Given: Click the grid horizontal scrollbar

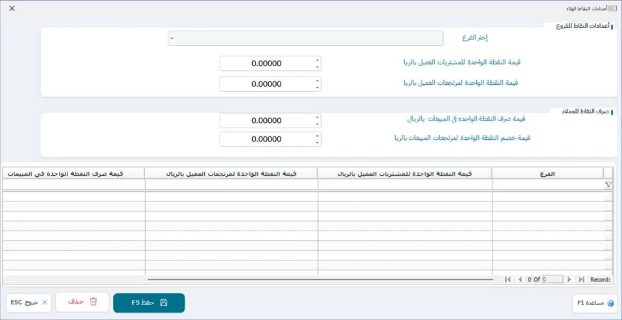Looking at the screenshot, I should [x=321, y=280].
